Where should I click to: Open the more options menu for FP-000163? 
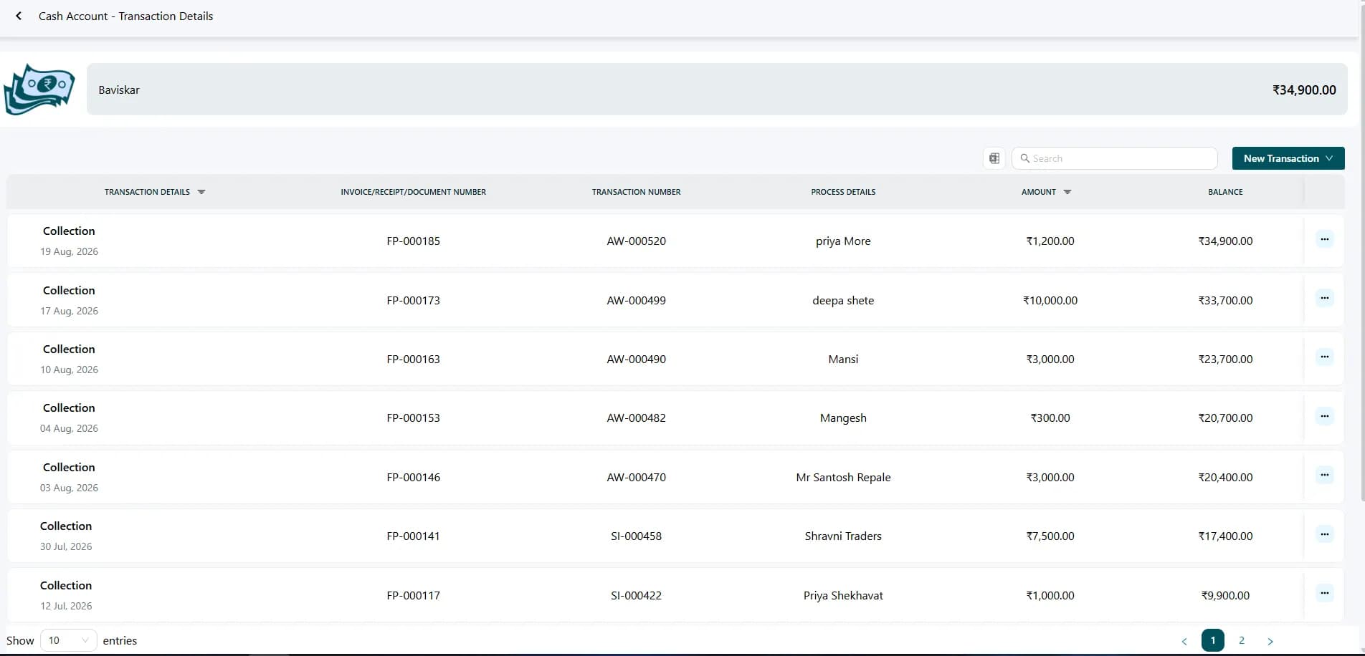1324,357
